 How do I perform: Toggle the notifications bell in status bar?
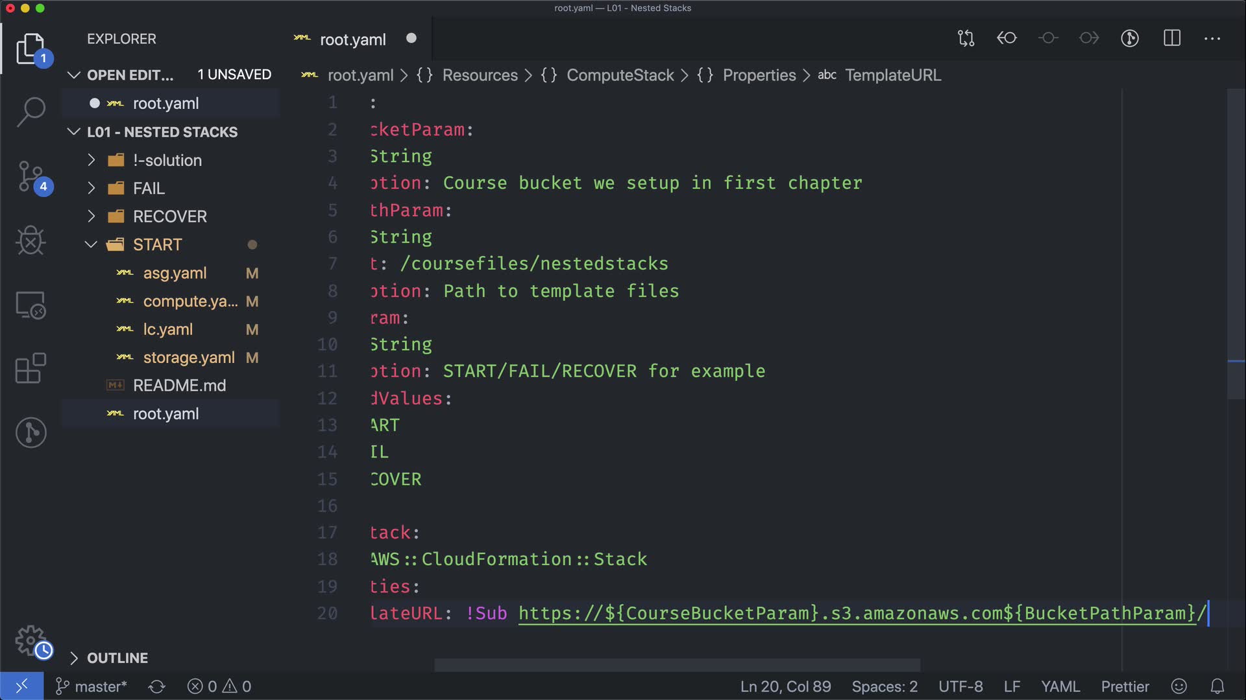1217,686
